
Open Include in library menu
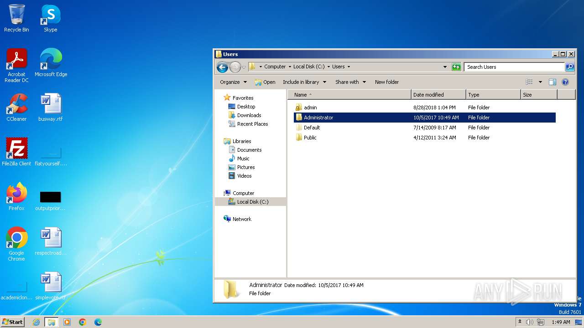click(x=305, y=82)
